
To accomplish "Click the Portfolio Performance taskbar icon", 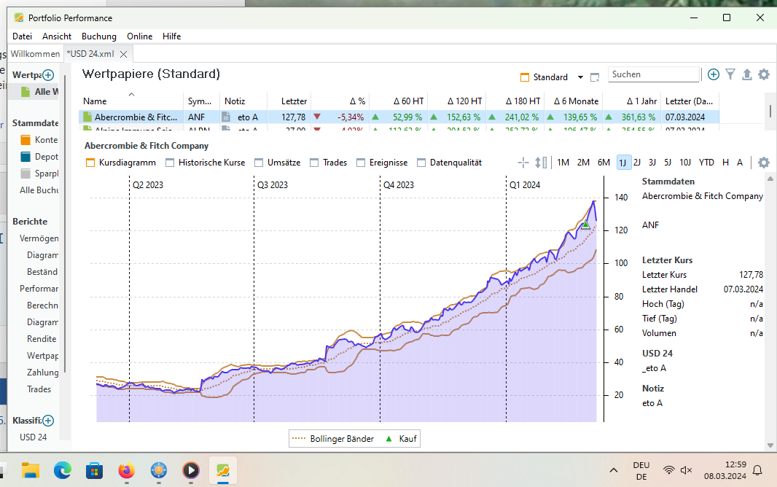I will tap(223, 470).
